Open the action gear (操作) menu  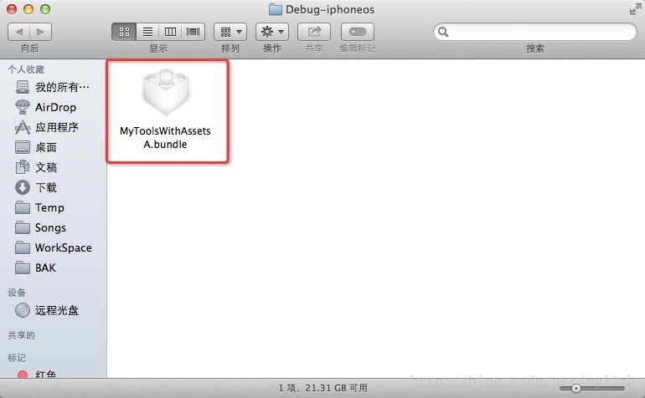(x=272, y=32)
